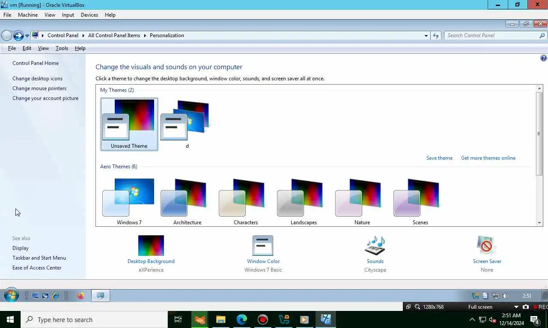Click the Windows 7 tray volume speaker icon
Image resolution: width=548 pixels, height=328 pixels.
point(506,296)
